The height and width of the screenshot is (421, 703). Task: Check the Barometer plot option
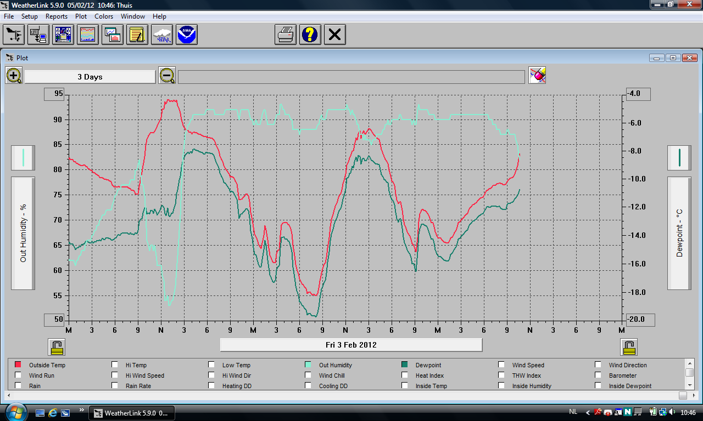pos(598,376)
